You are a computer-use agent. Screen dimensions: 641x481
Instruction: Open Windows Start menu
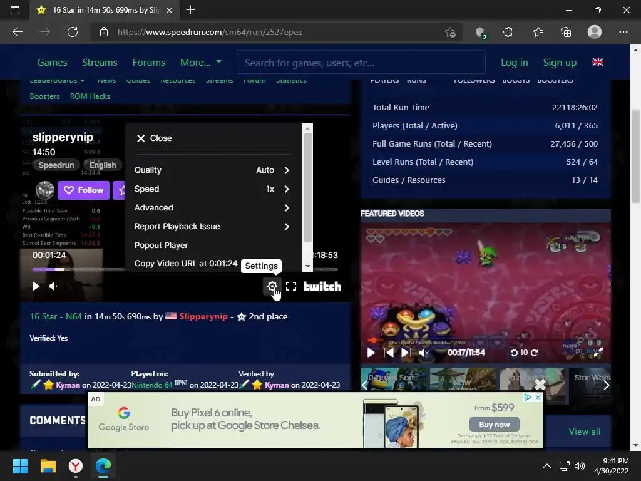(x=20, y=466)
